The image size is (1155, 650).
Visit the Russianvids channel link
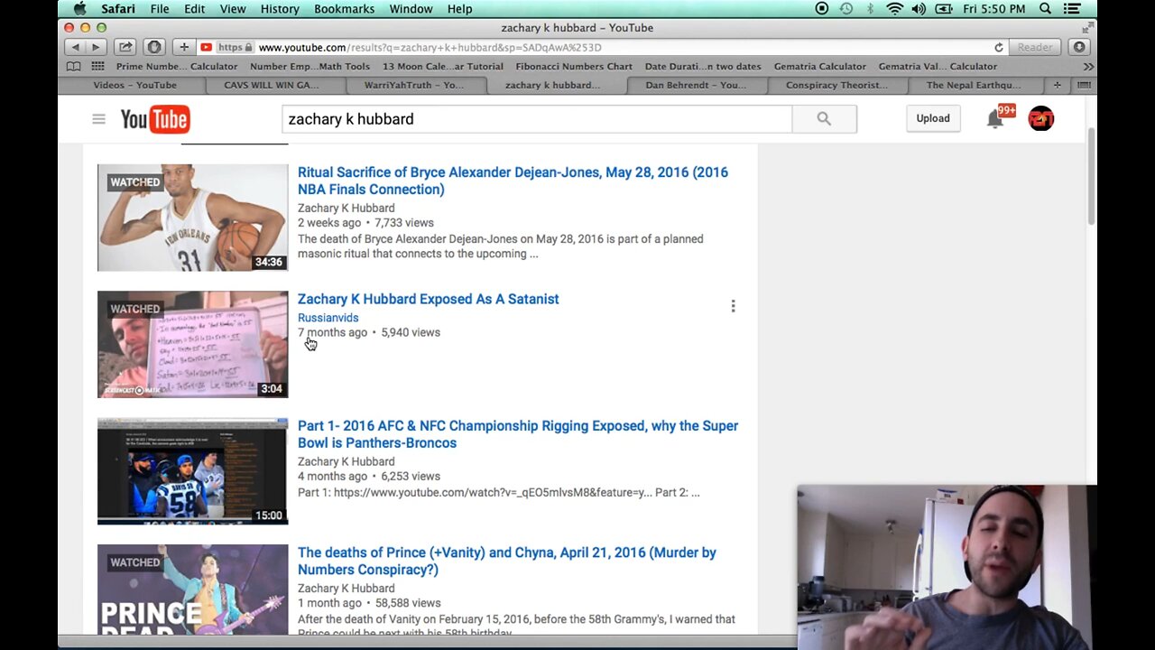pos(328,318)
